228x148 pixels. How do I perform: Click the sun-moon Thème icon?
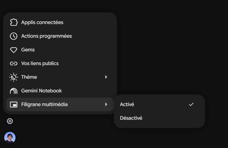(14, 77)
